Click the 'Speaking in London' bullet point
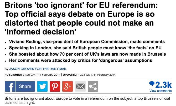Viewport: 176px width, 106px height. [x=85, y=48]
